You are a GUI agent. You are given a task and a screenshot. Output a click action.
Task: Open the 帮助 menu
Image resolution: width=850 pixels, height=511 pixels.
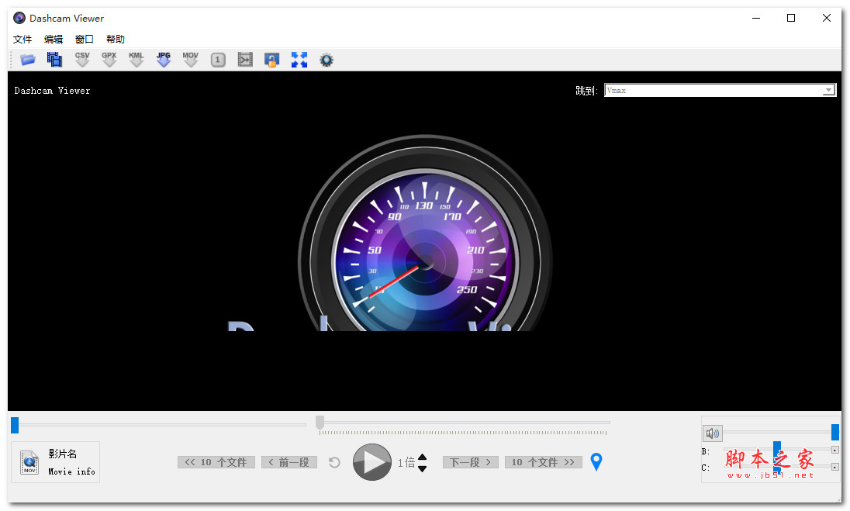(115, 39)
